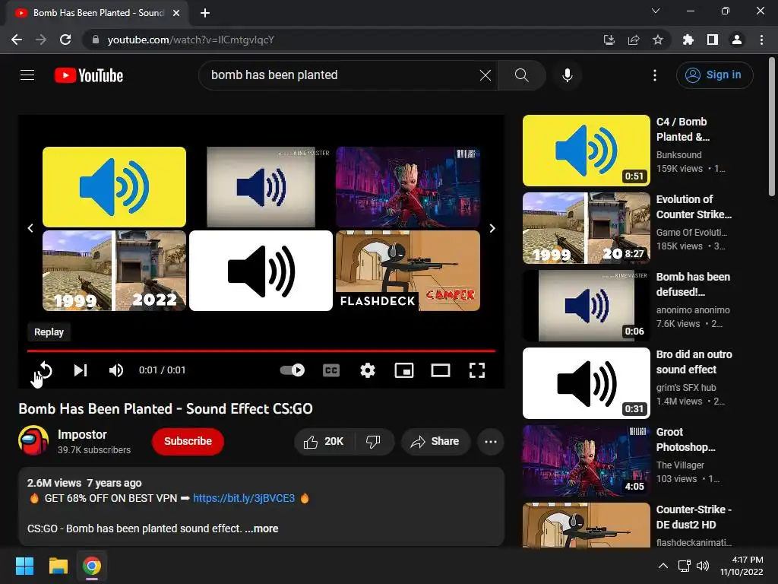
Task: Replay the video with the replay icon
Action: [x=44, y=370]
